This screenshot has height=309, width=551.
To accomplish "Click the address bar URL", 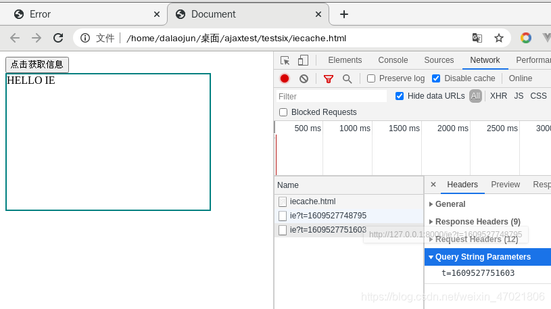I will point(236,38).
